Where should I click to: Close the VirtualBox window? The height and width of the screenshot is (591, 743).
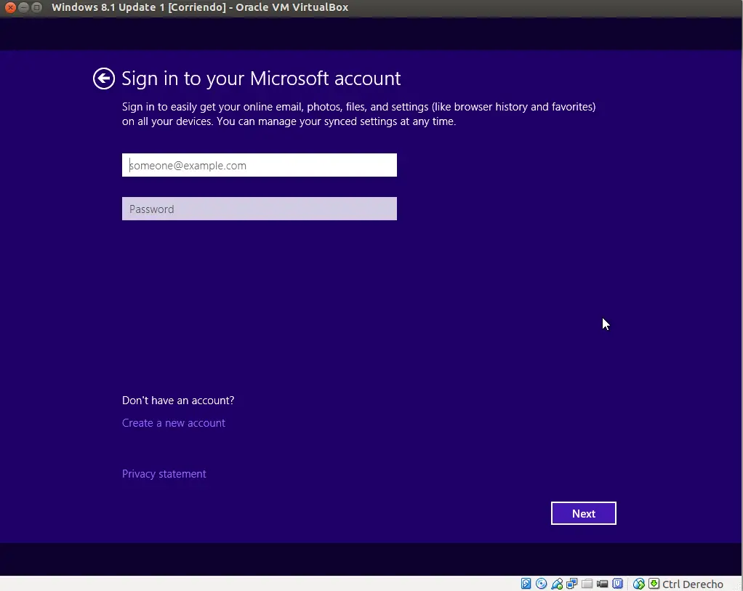tap(10, 7)
